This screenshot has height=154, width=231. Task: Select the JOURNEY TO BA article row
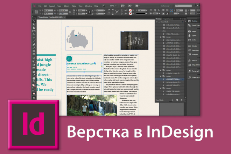click(x=169, y=79)
